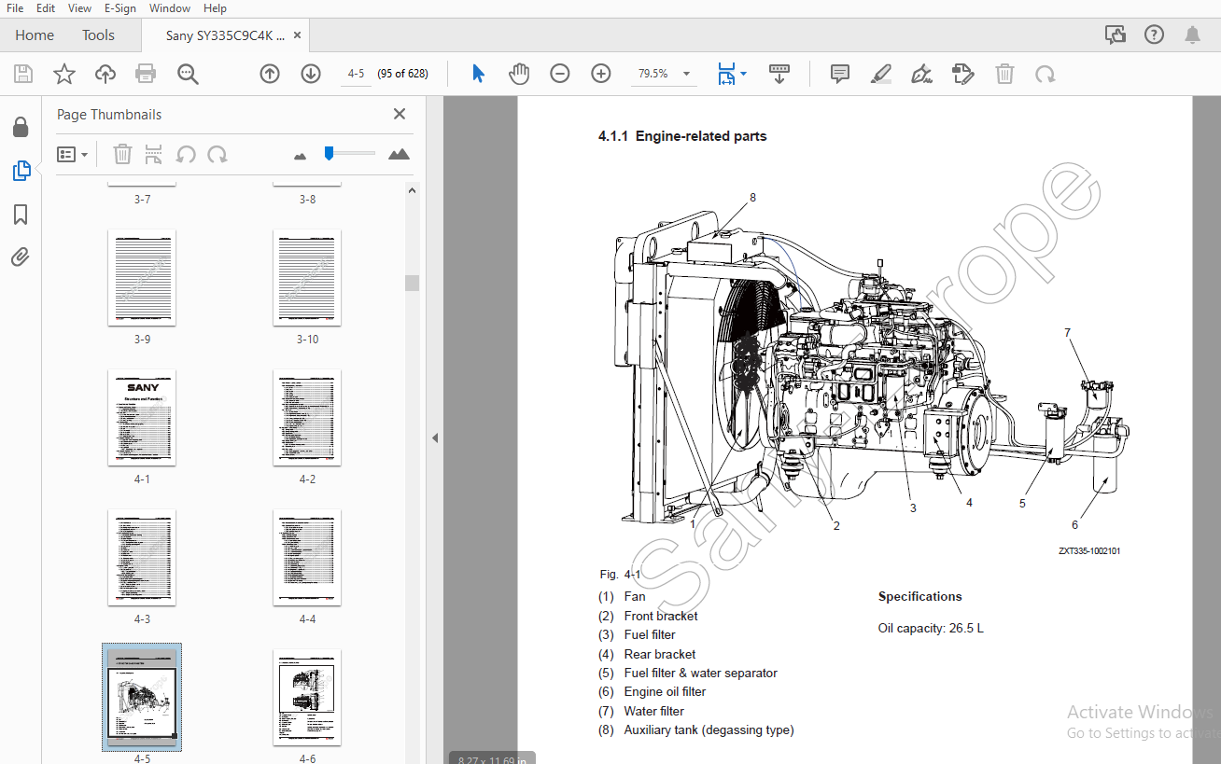This screenshot has width=1221, height=764.
Task: Open the help question mark icon
Action: [1154, 35]
